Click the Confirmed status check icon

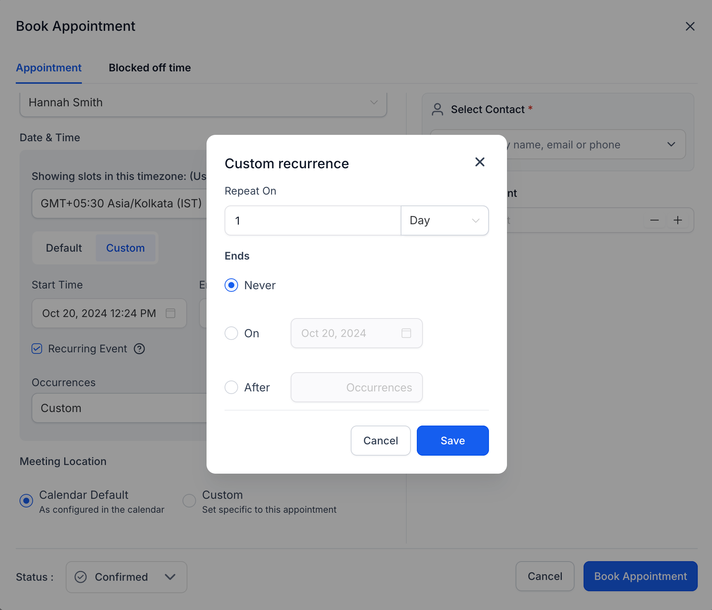(81, 577)
